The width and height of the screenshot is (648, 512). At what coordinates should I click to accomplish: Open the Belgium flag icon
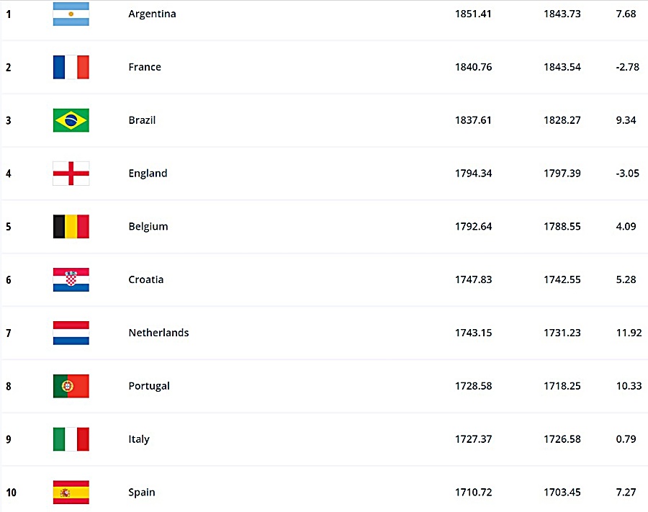pos(71,226)
